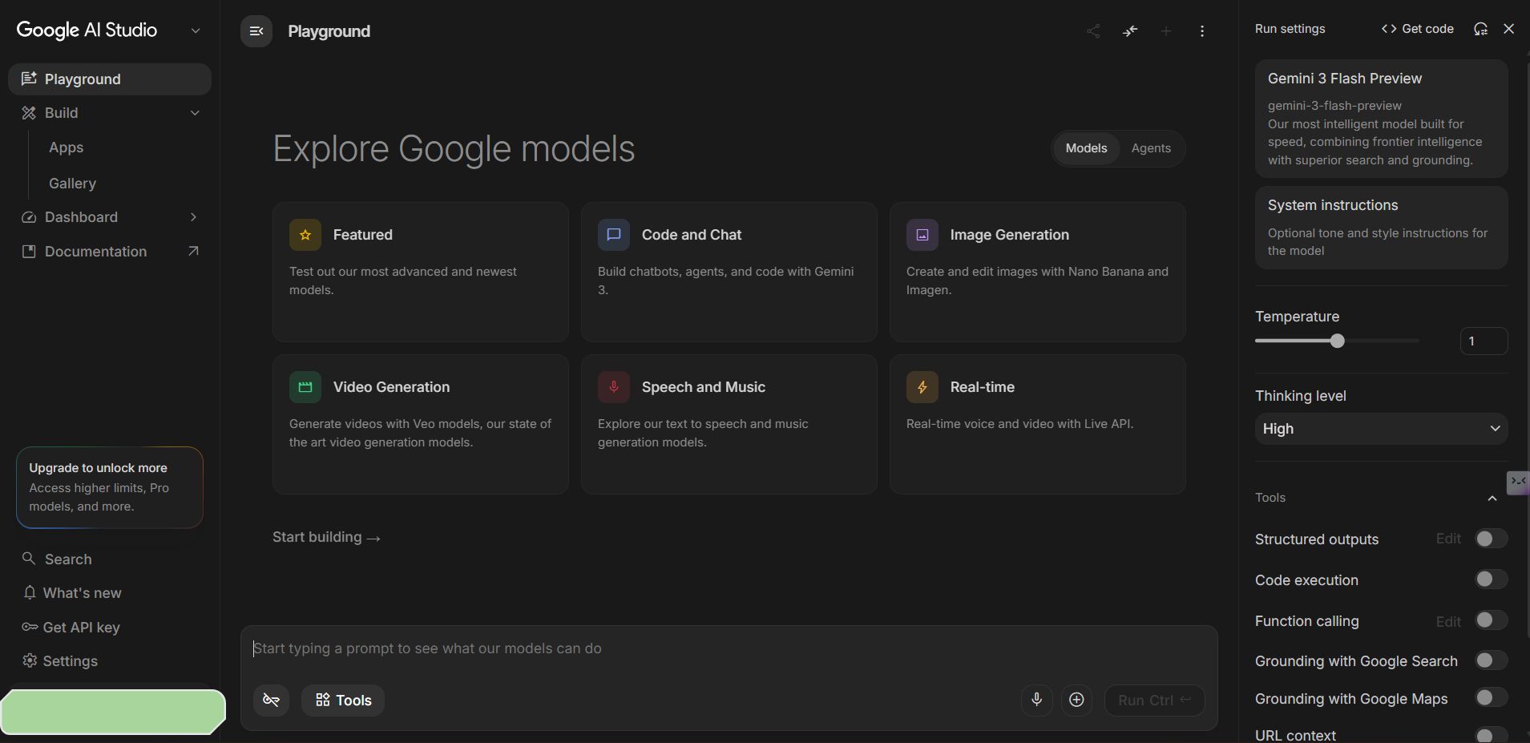
Task: Click the Build tools icon in the sidebar
Action: 29,113
